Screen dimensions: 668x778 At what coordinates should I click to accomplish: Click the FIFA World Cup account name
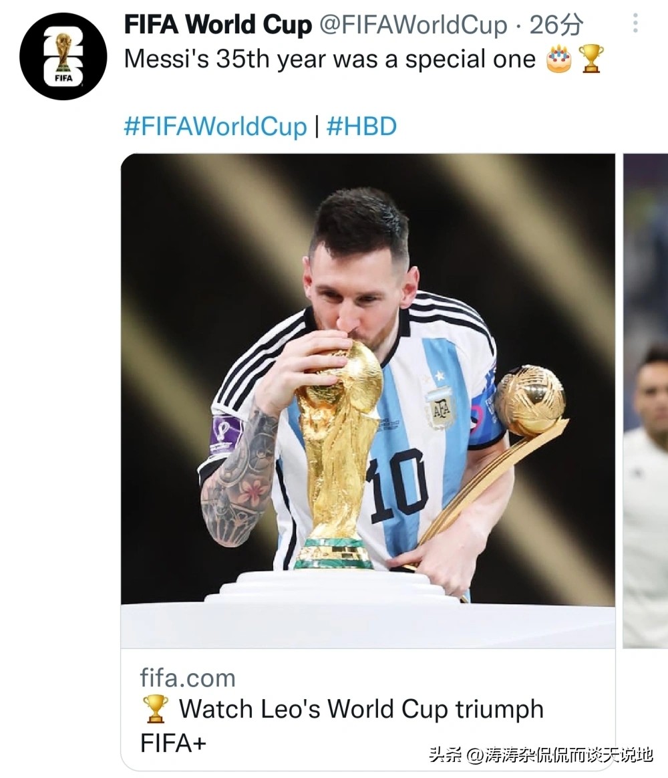(x=218, y=26)
